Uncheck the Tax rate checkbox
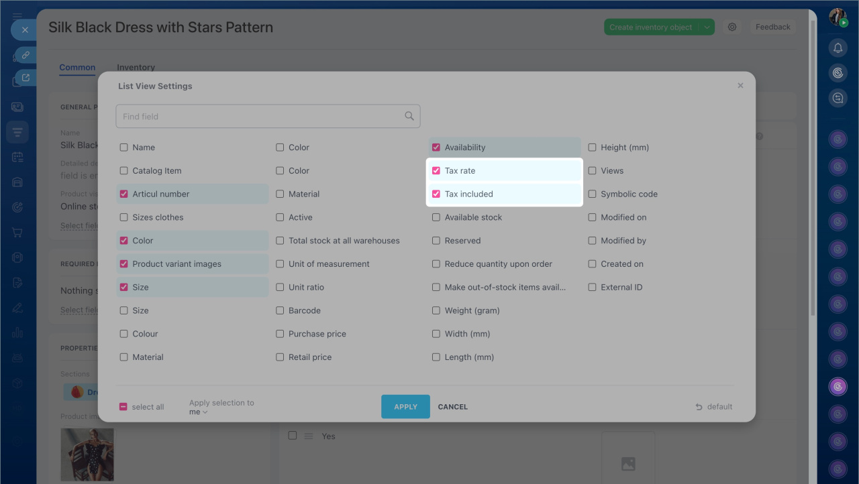The image size is (859, 484). (x=436, y=171)
